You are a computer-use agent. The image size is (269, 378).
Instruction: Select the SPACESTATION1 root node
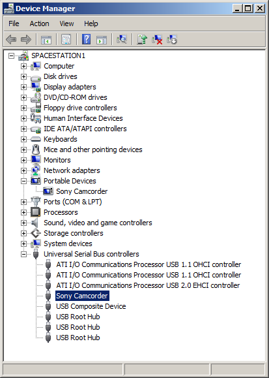(58, 55)
